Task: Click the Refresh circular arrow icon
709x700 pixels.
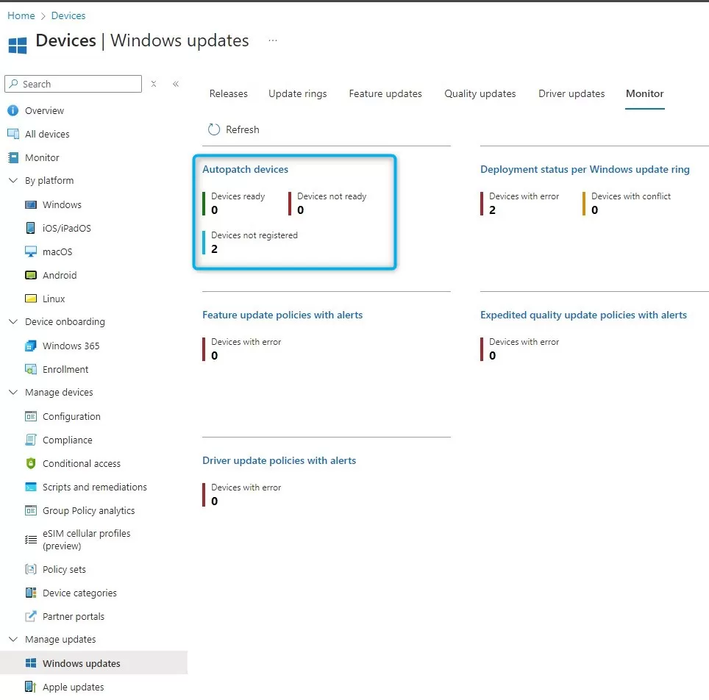Action: pyautogui.click(x=214, y=130)
